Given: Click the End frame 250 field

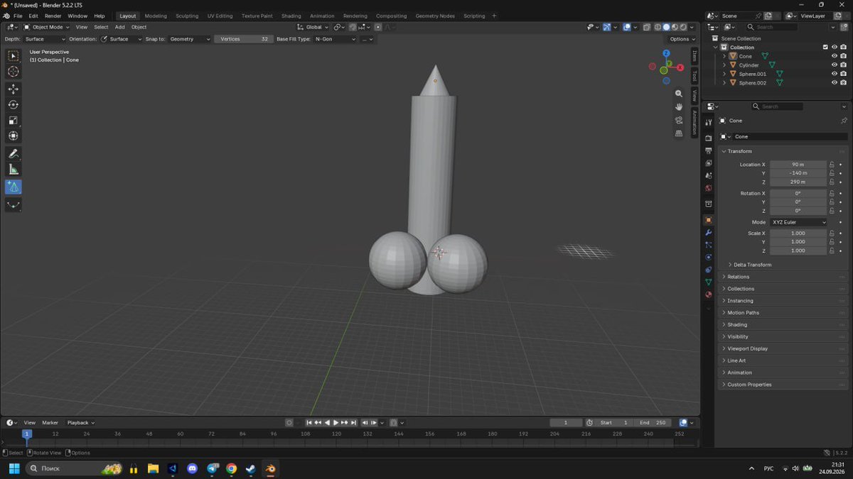Looking at the screenshot, I should 652,422.
